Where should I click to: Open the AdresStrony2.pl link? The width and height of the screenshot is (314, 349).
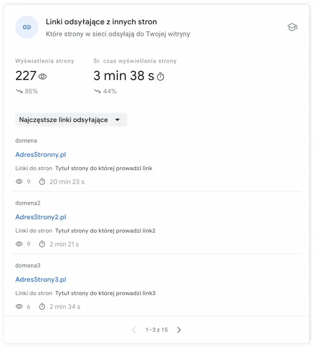[x=41, y=217]
